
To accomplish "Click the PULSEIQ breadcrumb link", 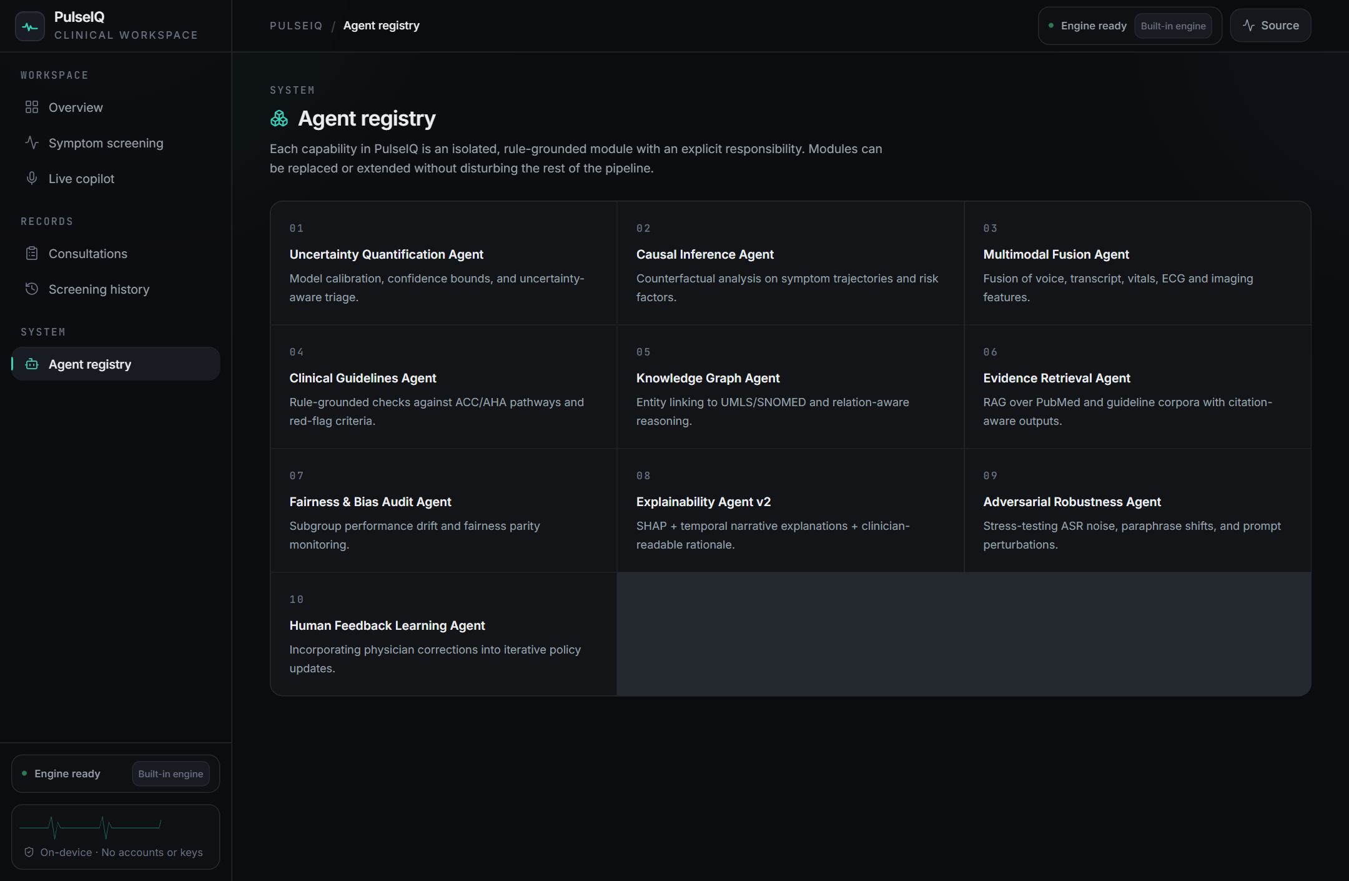I will pyautogui.click(x=296, y=26).
